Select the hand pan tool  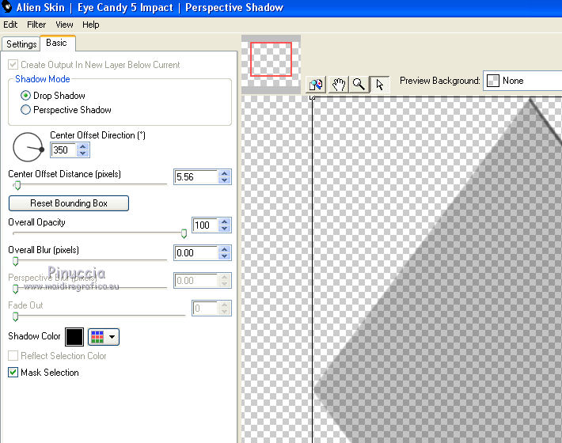point(338,85)
